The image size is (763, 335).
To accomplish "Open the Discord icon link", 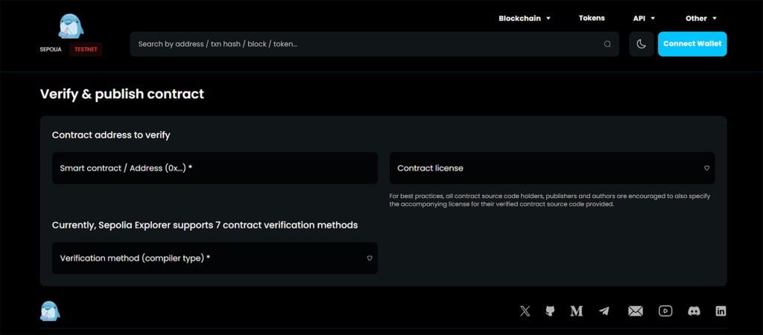I will pyautogui.click(x=694, y=311).
